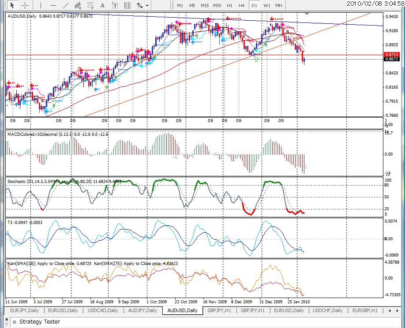Switch to M30 timeframe
Viewport: 405px width, 328px height.
pos(217,5)
